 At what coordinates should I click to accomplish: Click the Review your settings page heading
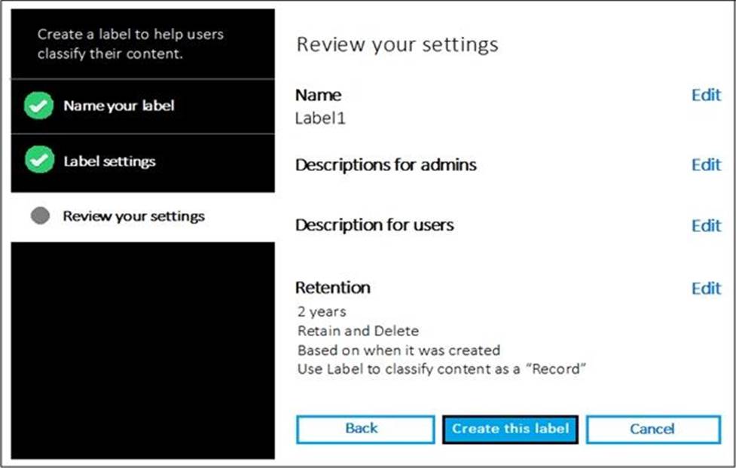[x=397, y=44]
